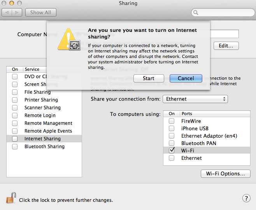Open the Help question mark button
Screen dimensions: 256x210
246,198
